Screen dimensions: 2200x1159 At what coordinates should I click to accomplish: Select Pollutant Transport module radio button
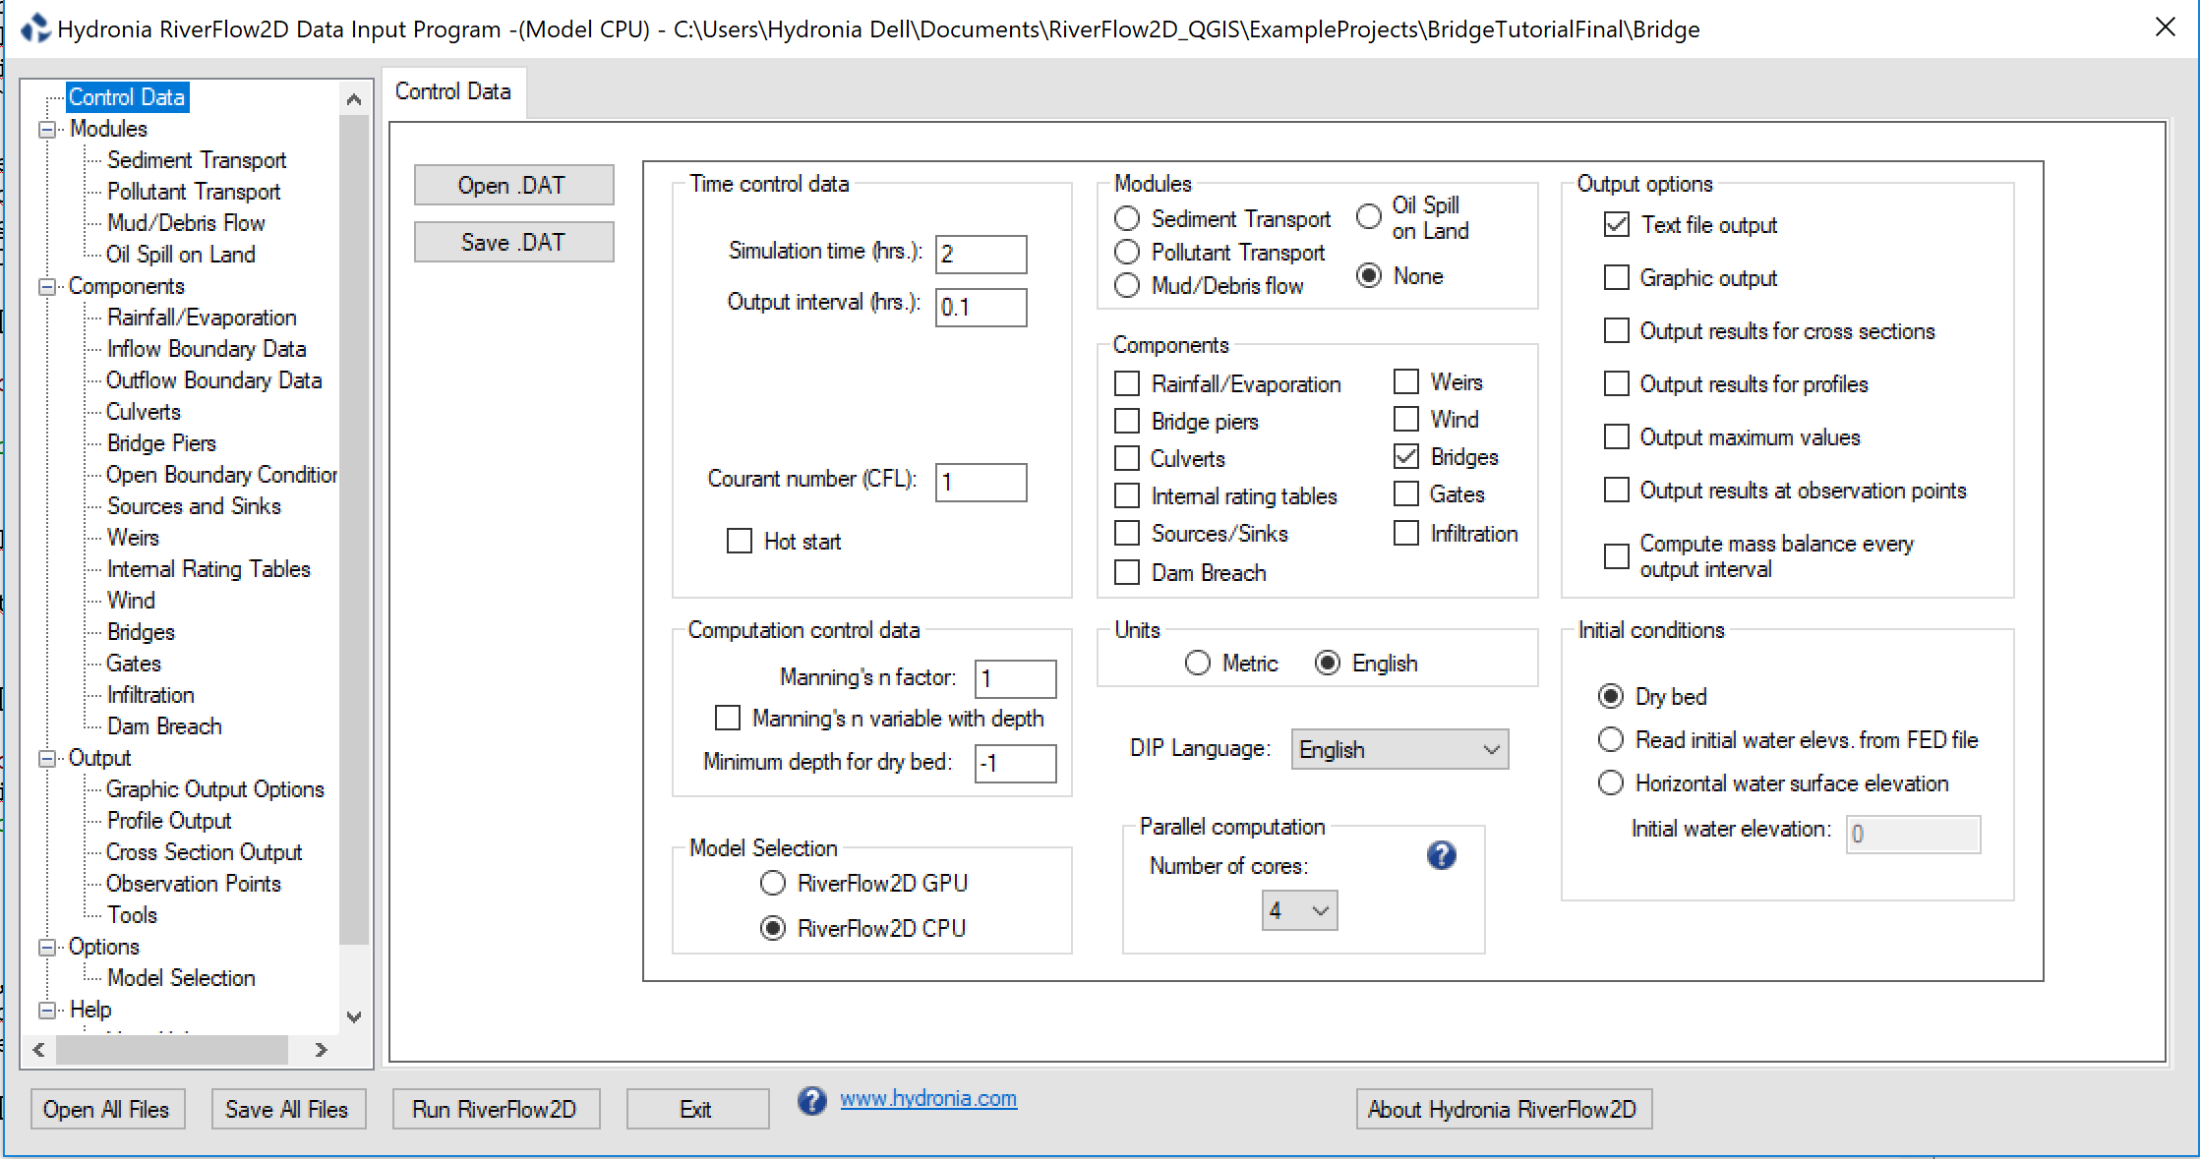click(1127, 252)
